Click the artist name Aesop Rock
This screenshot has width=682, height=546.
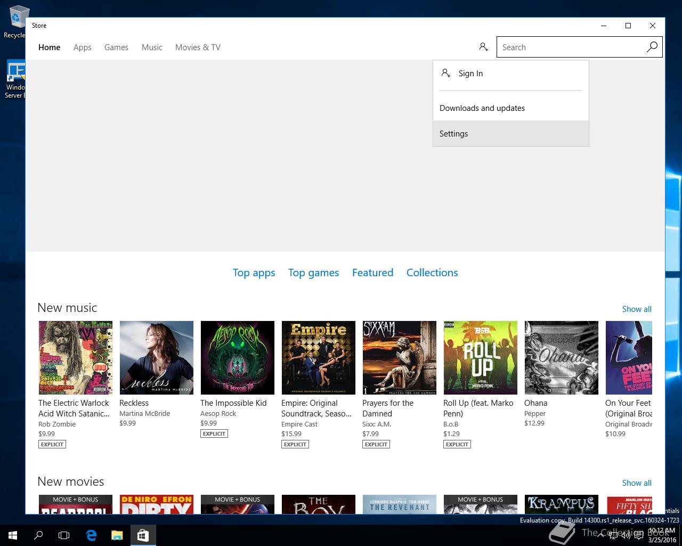218,413
